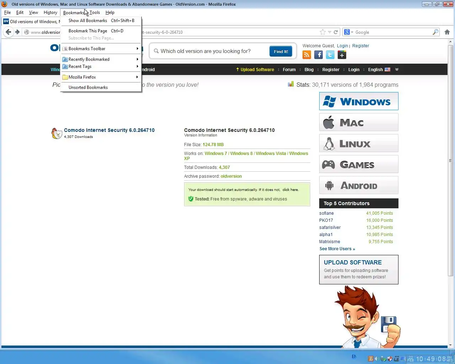
Task: Select Show All Bookmarks
Action: tap(101, 21)
